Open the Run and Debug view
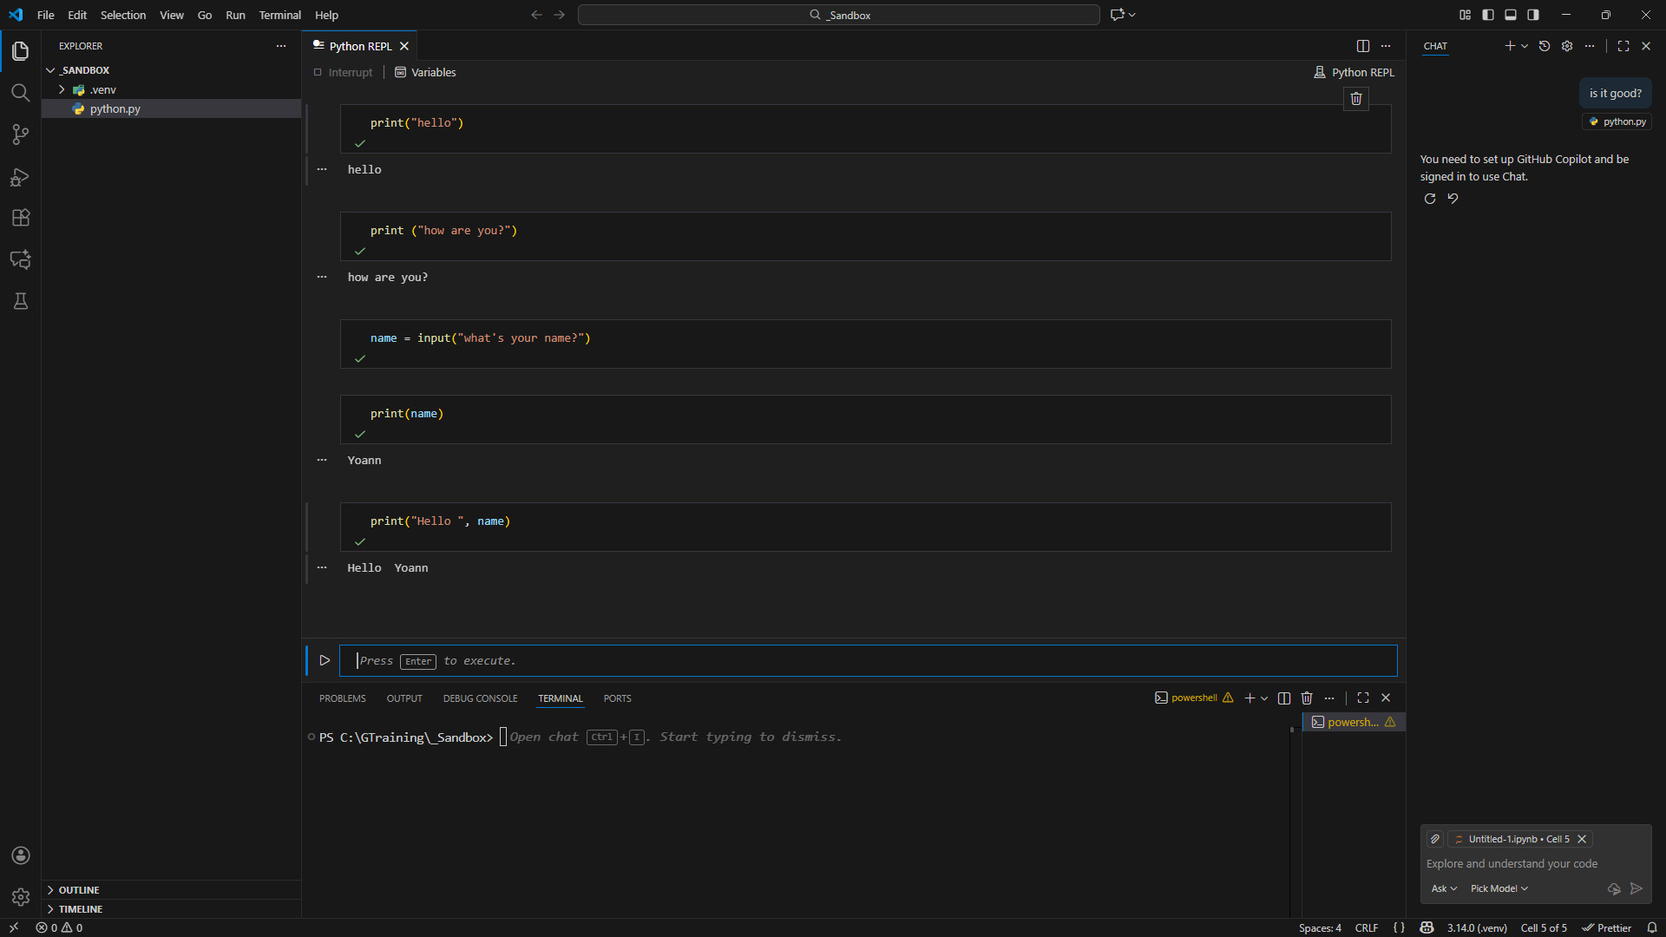This screenshot has width=1666, height=937. coord(20,177)
